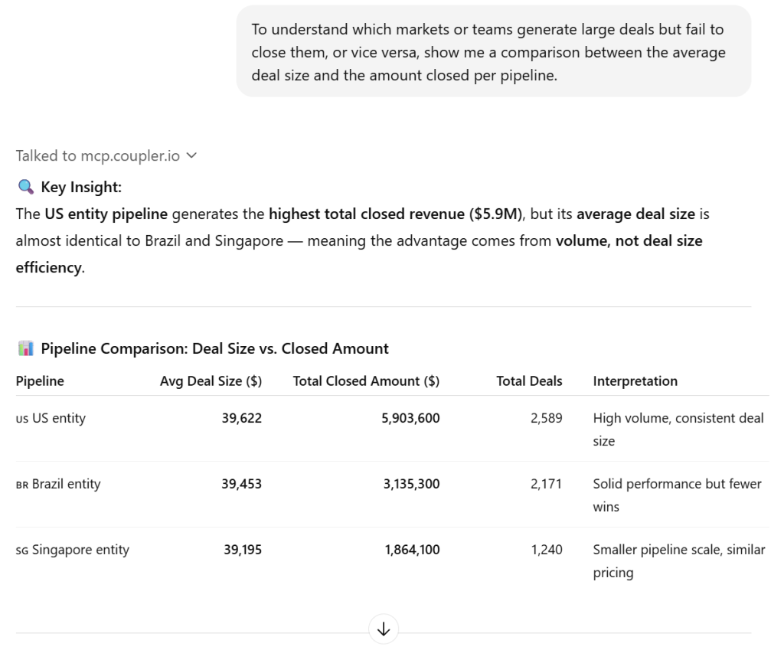Click the 5,903,600 total closed amount cell
The height and width of the screenshot is (650, 784).
coord(412,419)
